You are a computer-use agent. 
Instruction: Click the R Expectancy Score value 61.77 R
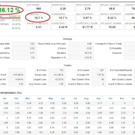coord(87,27)
